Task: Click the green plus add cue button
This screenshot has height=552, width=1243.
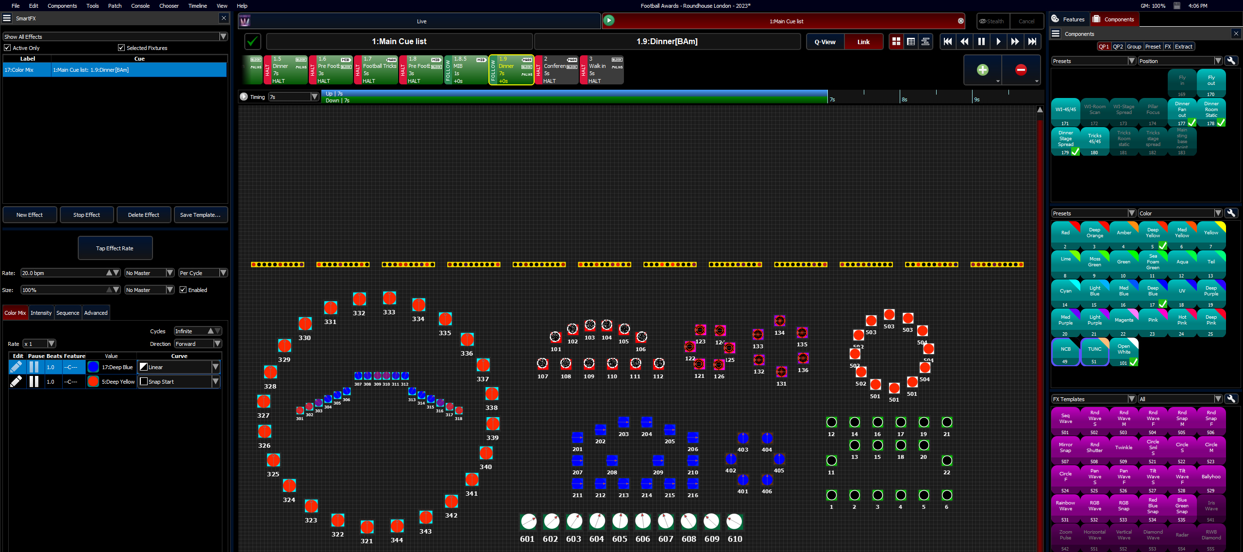Action: point(982,70)
